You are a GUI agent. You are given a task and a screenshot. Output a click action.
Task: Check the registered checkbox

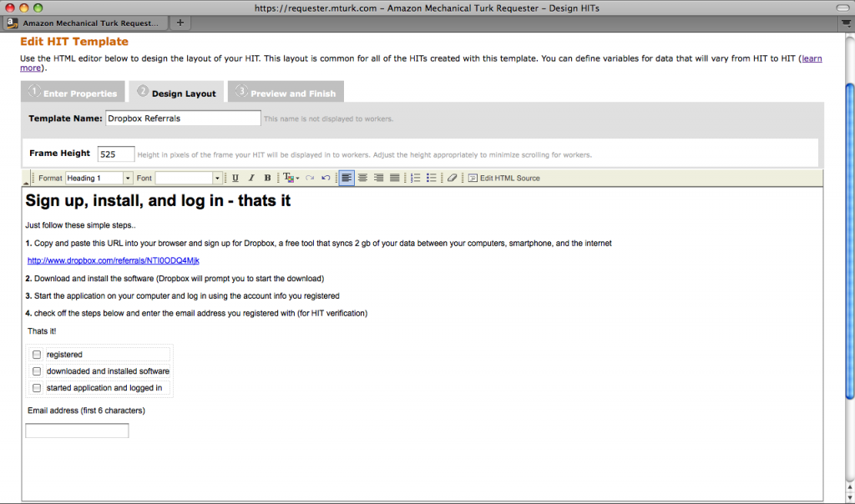pos(37,355)
